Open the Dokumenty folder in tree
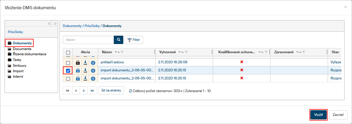Screen dimensions: 352x124 pos(22,43)
